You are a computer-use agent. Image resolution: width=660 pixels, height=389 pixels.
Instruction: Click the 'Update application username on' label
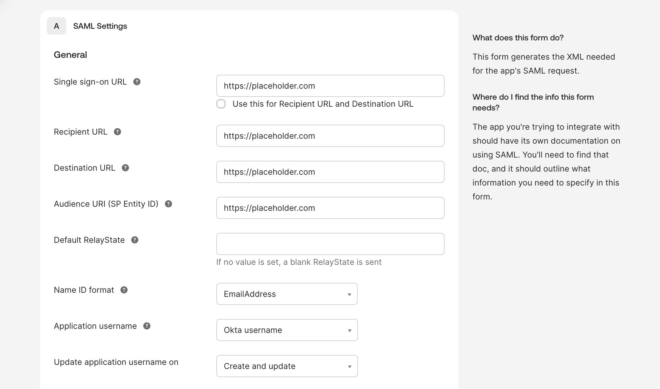point(116,362)
